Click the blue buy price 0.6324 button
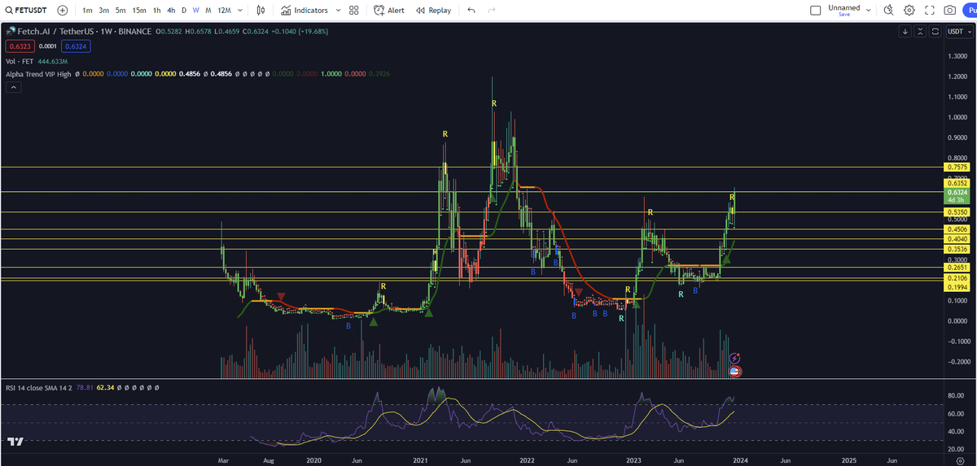977x466 pixels. click(x=74, y=47)
